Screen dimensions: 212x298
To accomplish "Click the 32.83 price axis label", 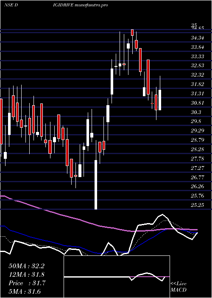I will [x=198, y=66].
